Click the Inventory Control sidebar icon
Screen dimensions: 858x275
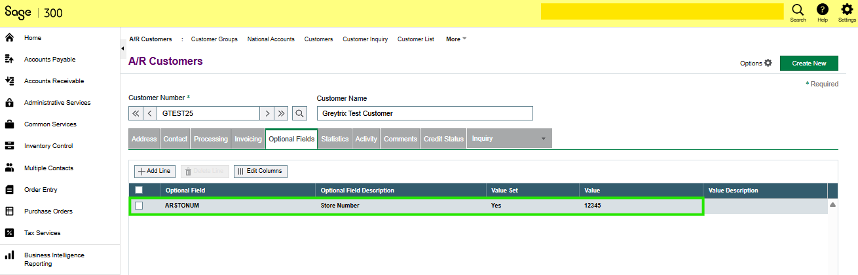[x=10, y=145]
